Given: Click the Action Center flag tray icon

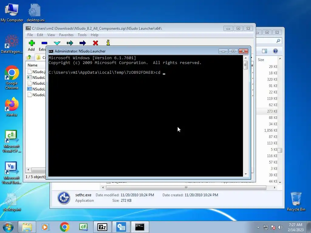Looking at the screenshot, I should [x=273, y=227].
